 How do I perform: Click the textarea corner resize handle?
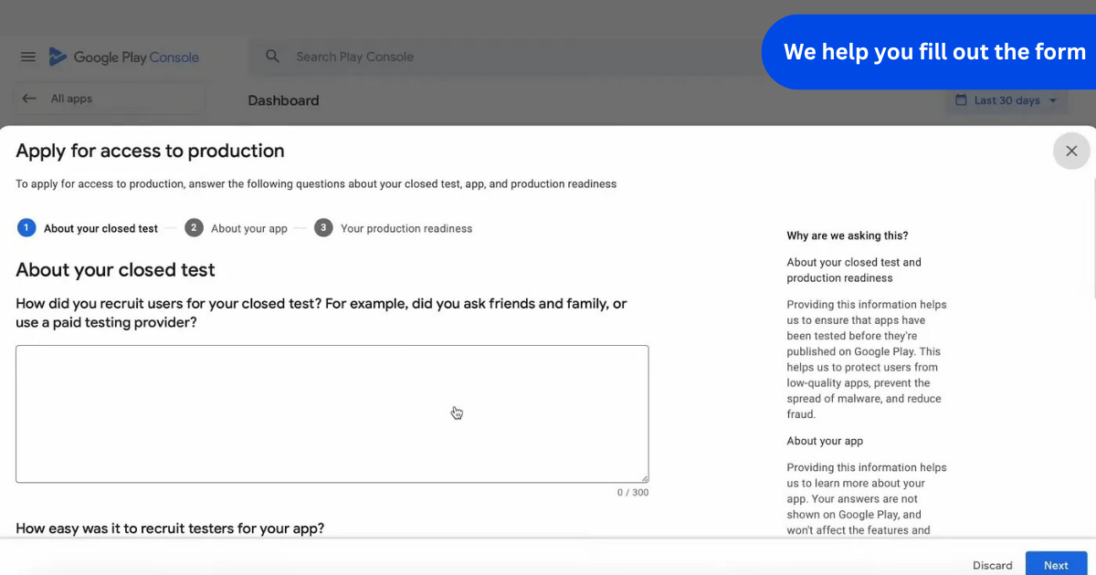[x=645, y=479]
